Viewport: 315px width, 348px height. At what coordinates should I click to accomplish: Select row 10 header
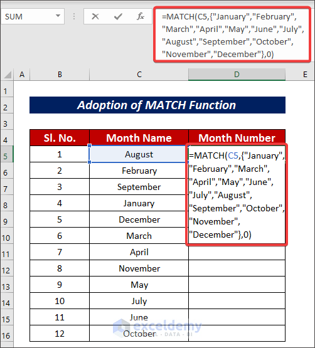point(7,236)
